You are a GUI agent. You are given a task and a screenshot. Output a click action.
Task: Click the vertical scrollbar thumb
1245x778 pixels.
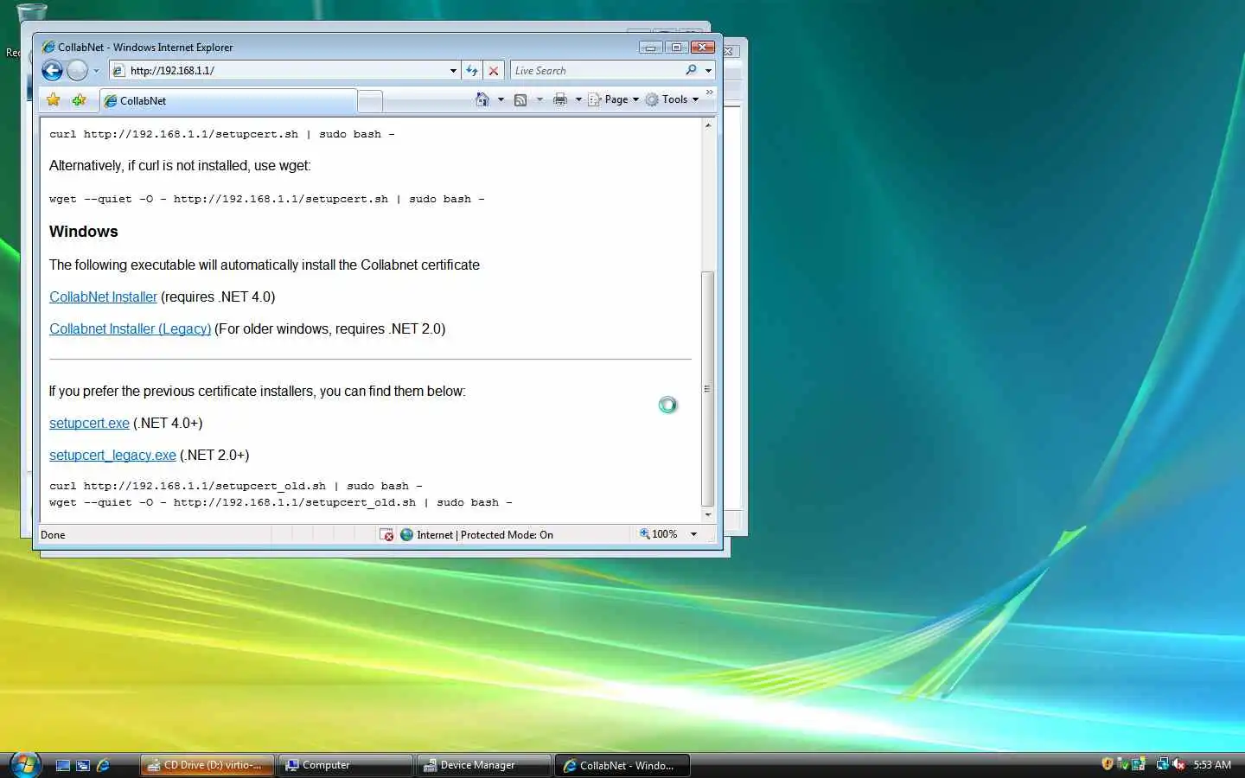(x=708, y=389)
